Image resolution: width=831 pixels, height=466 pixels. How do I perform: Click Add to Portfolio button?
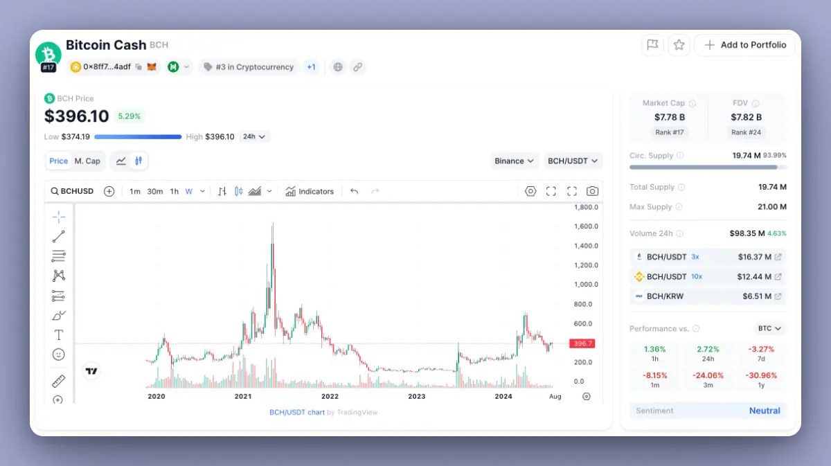pyautogui.click(x=745, y=45)
